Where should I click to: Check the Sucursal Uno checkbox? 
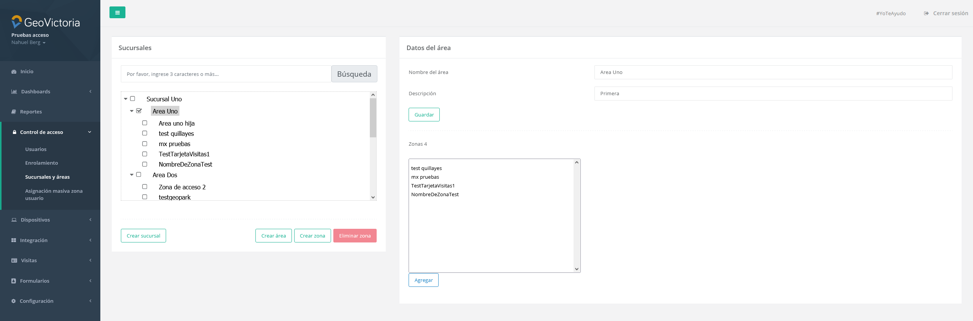[x=133, y=99]
